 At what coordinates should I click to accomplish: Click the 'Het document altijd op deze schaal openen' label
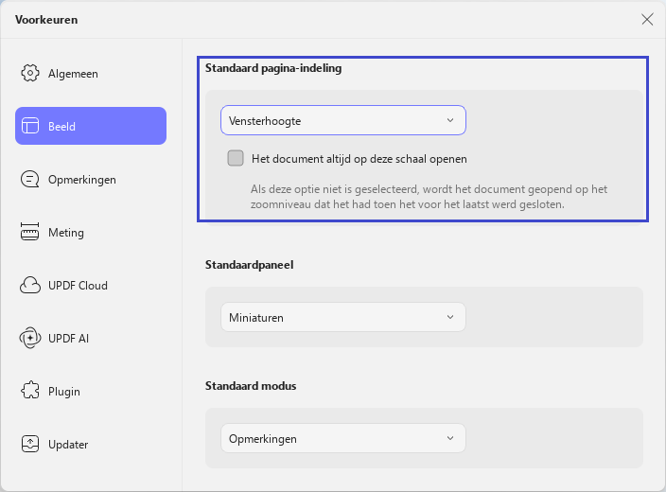359,159
